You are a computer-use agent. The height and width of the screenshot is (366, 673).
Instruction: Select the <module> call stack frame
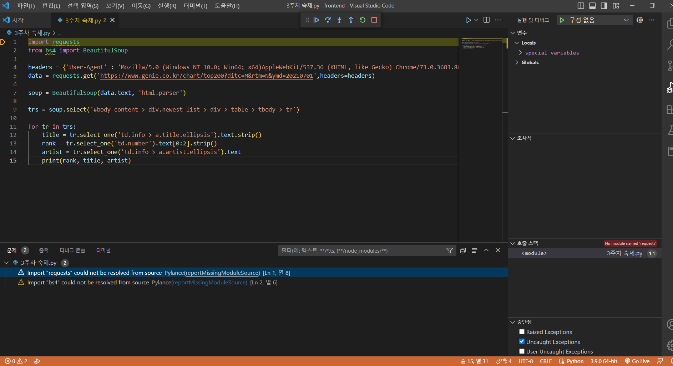[585, 253]
